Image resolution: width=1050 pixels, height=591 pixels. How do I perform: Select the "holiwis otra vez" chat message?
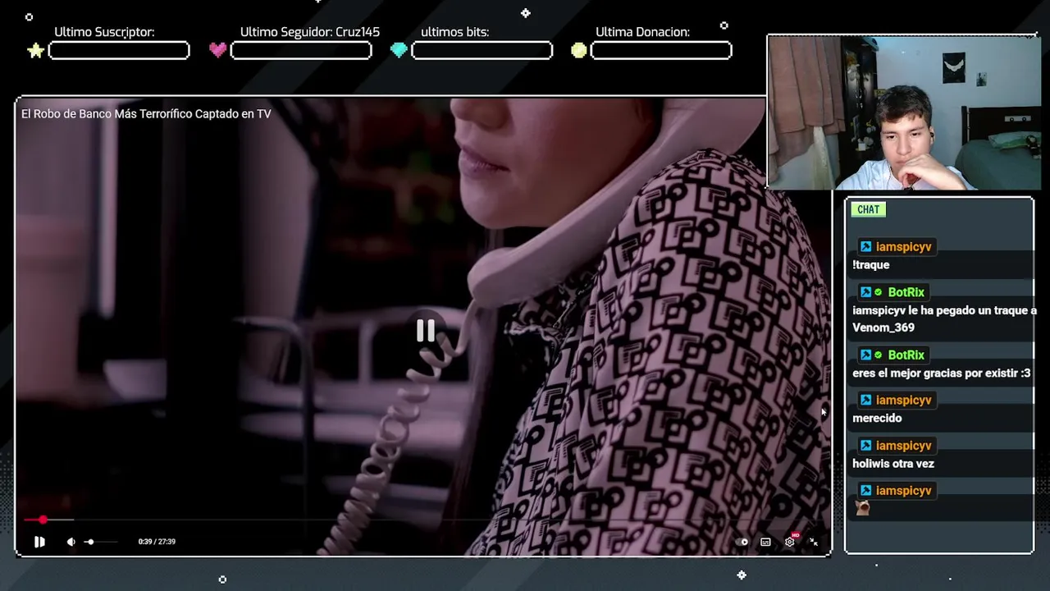pos(893,463)
